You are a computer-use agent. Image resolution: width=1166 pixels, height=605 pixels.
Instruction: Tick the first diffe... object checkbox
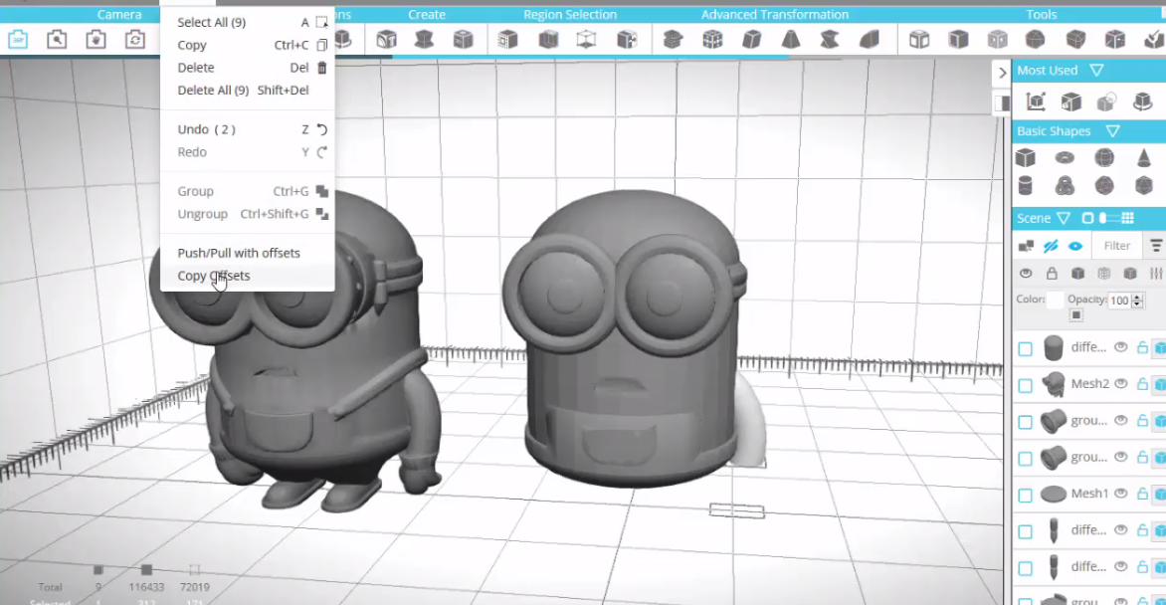tap(1026, 349)
